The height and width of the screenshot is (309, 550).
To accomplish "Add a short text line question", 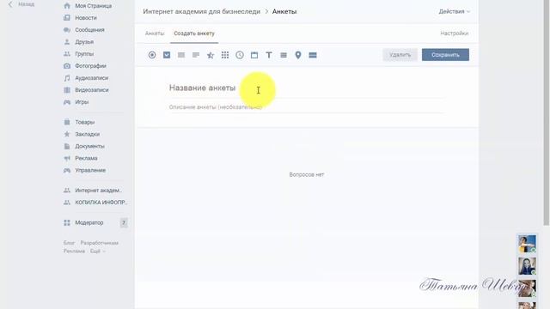I will [x=181, y=55].
